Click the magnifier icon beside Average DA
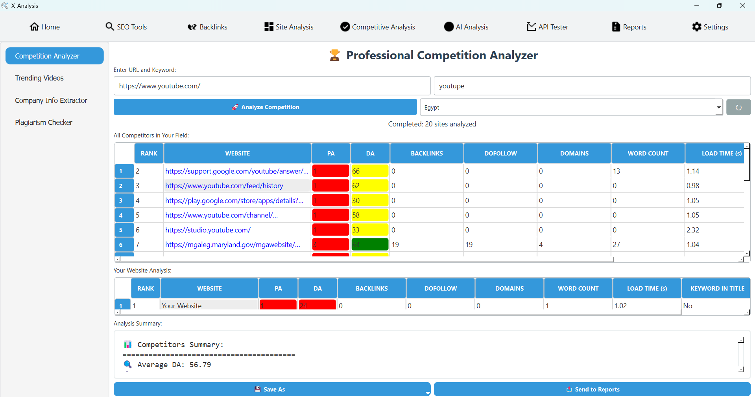755x397 pixels. 127,364
